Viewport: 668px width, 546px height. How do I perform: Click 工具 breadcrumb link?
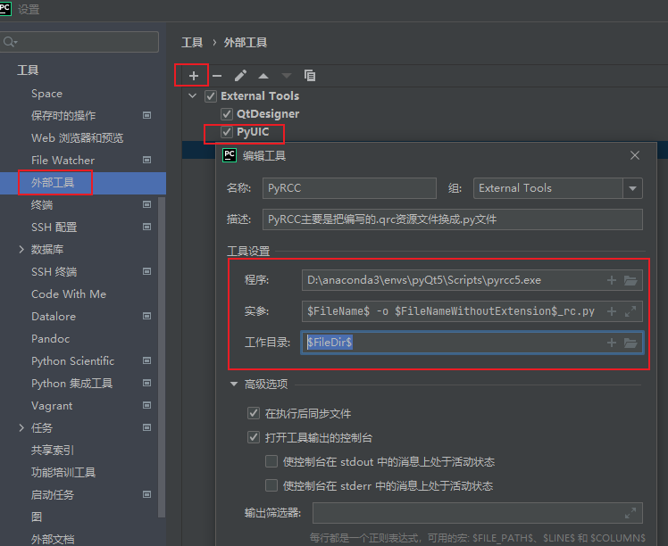tap(192, 43)
